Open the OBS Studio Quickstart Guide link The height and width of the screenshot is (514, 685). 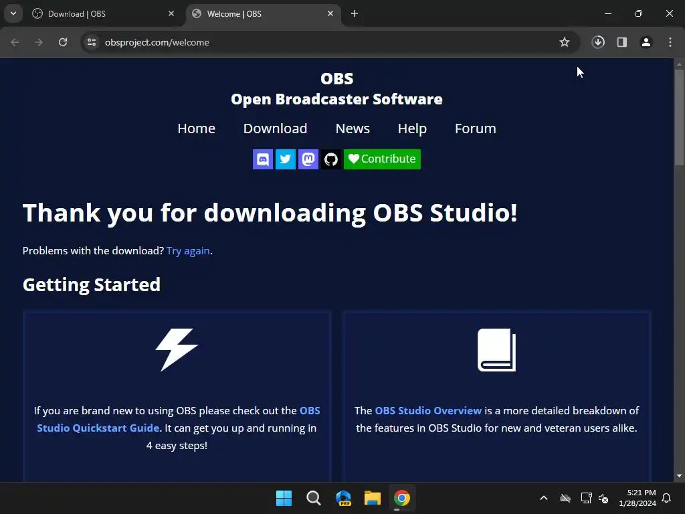pos(178,419)
